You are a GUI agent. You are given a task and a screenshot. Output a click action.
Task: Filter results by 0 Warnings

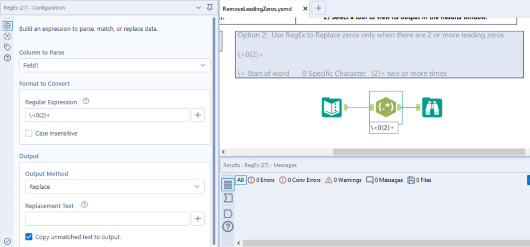click(343, 180)
